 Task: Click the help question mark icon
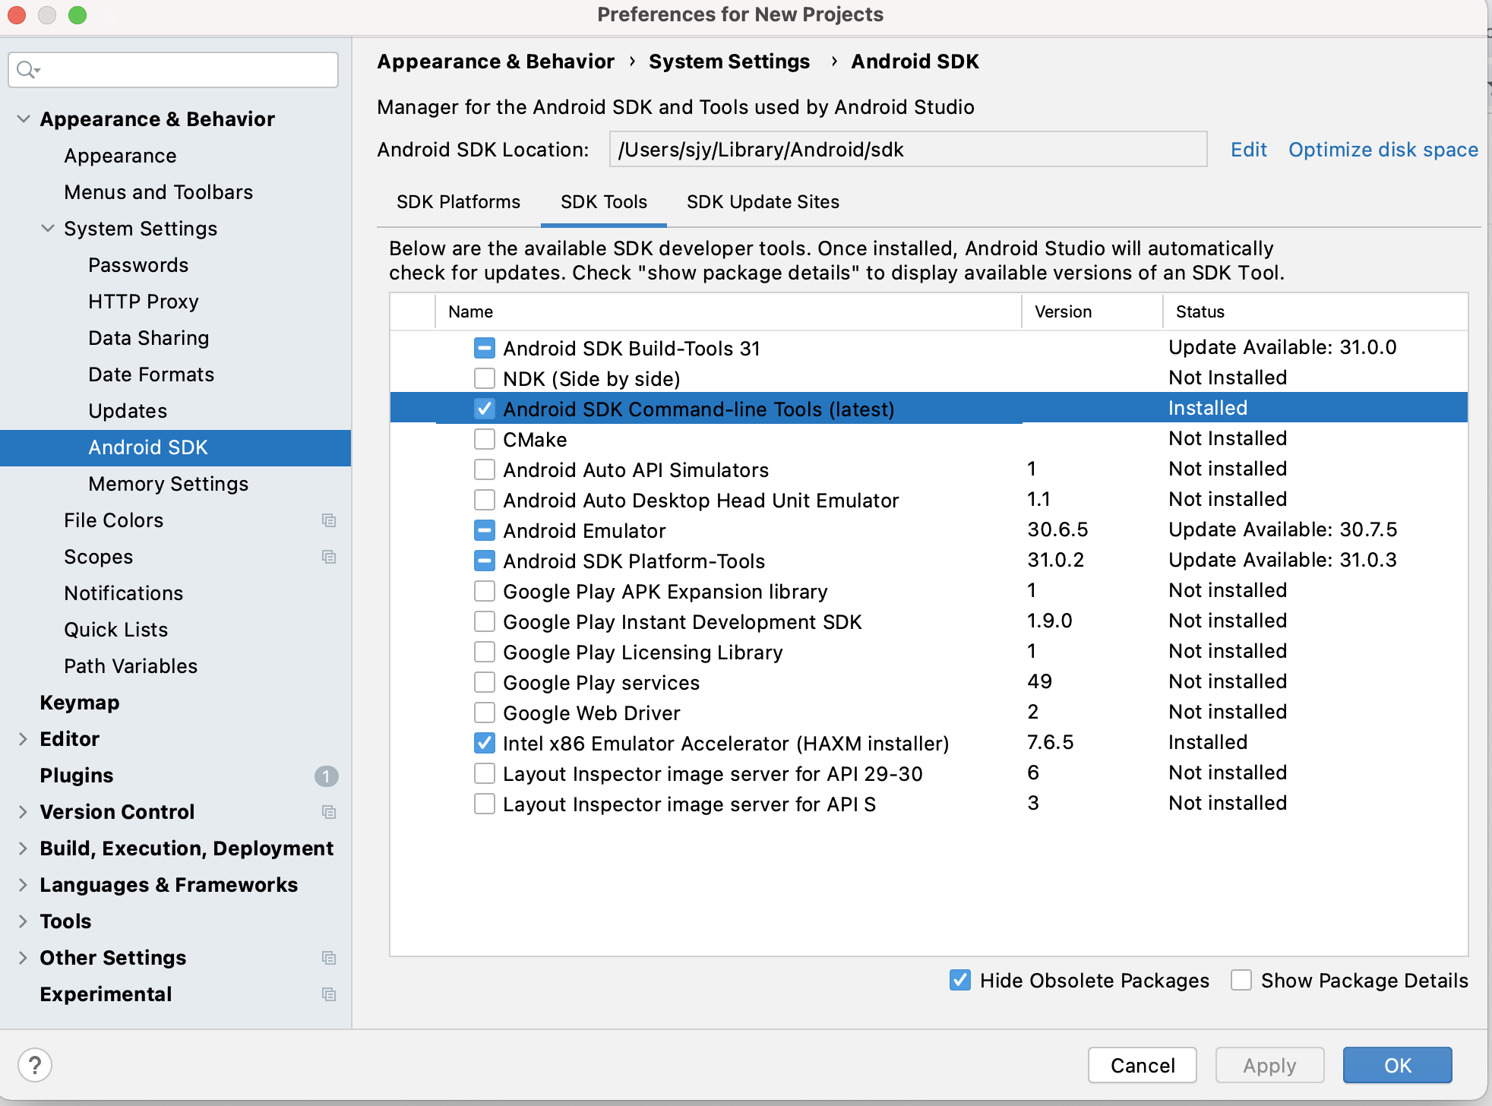point(35,1065)
